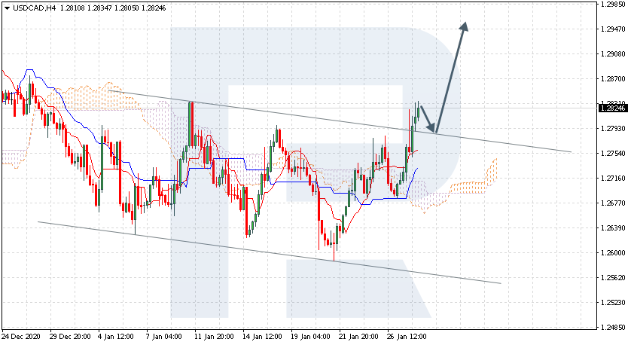
Task: Click the small triangle before USDCAD,H4 title
Action: click(6, 8)
